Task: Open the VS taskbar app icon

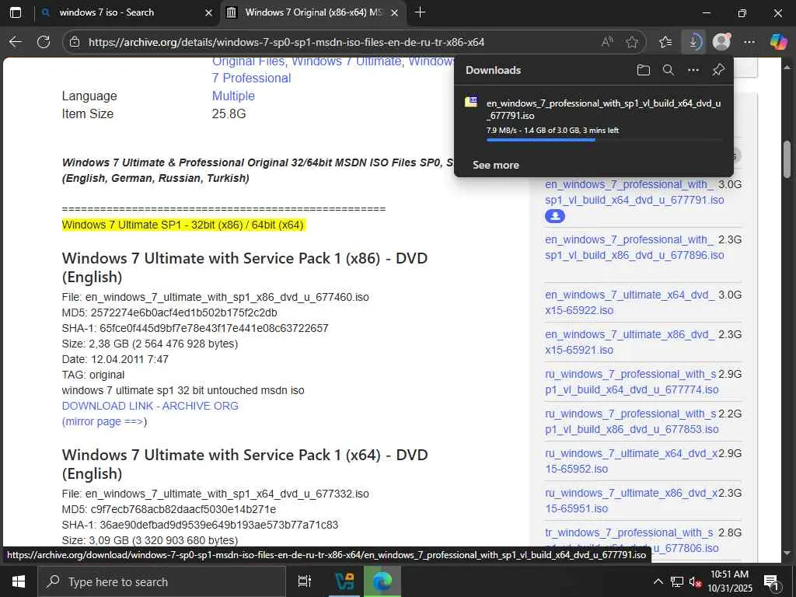Action: click(x=345, y=581)
